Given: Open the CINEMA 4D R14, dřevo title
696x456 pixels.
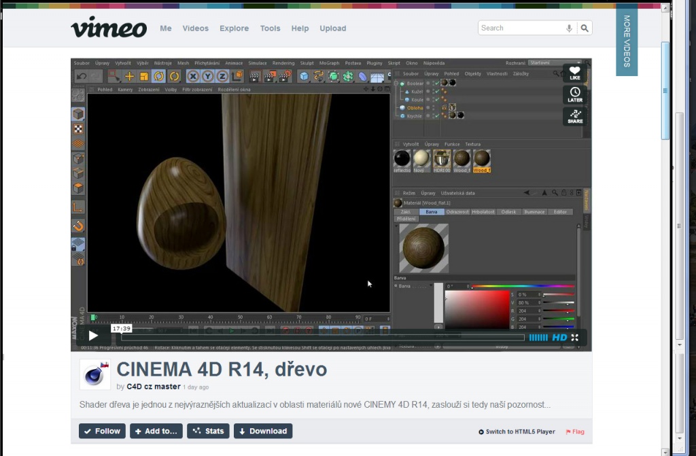Looking at the screenshot, I should [x=222, y=370].
